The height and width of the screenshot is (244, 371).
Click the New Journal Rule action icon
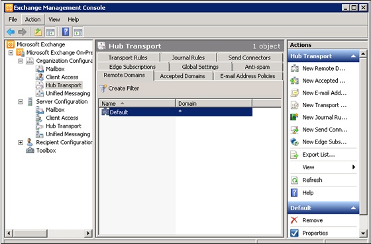tap(294, 118)
